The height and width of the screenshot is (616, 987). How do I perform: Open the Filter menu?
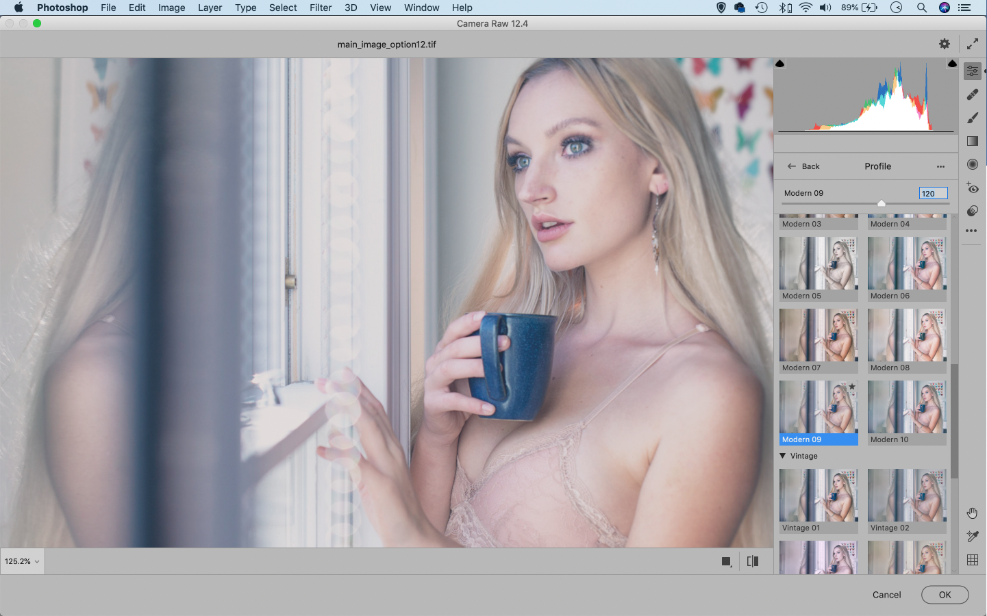point(320,8)
